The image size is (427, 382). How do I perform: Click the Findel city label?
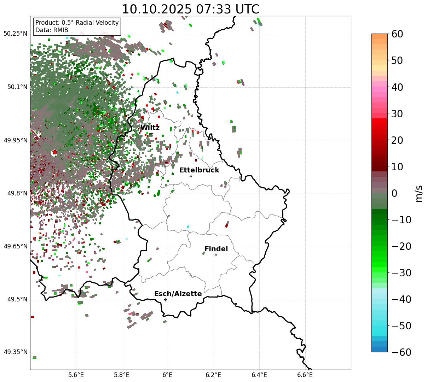coord(216,249)
